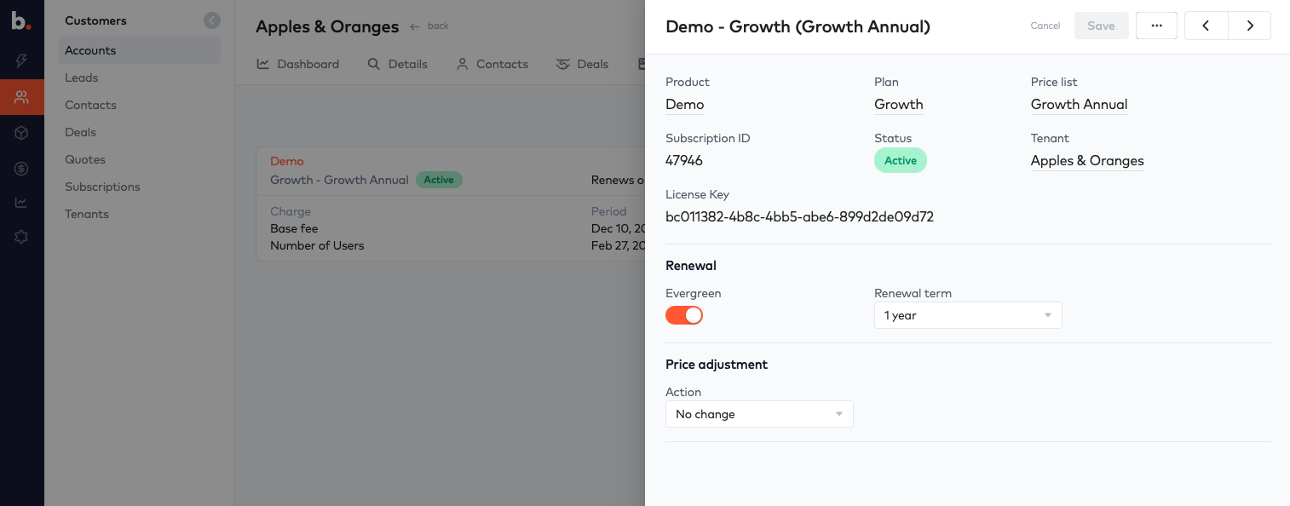Click the panel title Demo - Growth (Growth Annual)
Viewport: 1290px width, 506px height.
click(798, 26)
